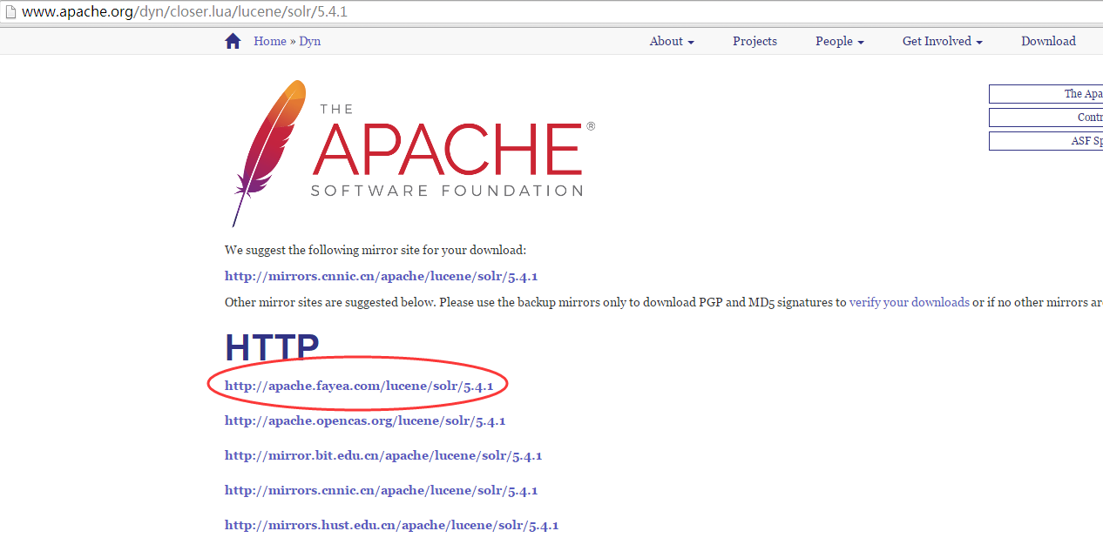Viewport: 1103px width, 558px height.
Task: Open the apache.fayea.com mirror link
Action: click(359, 386)
